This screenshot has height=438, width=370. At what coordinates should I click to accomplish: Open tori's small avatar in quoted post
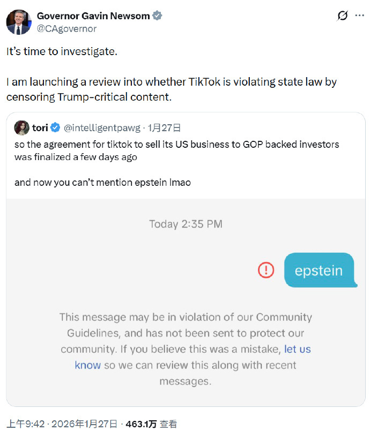[x=21, y=127]
